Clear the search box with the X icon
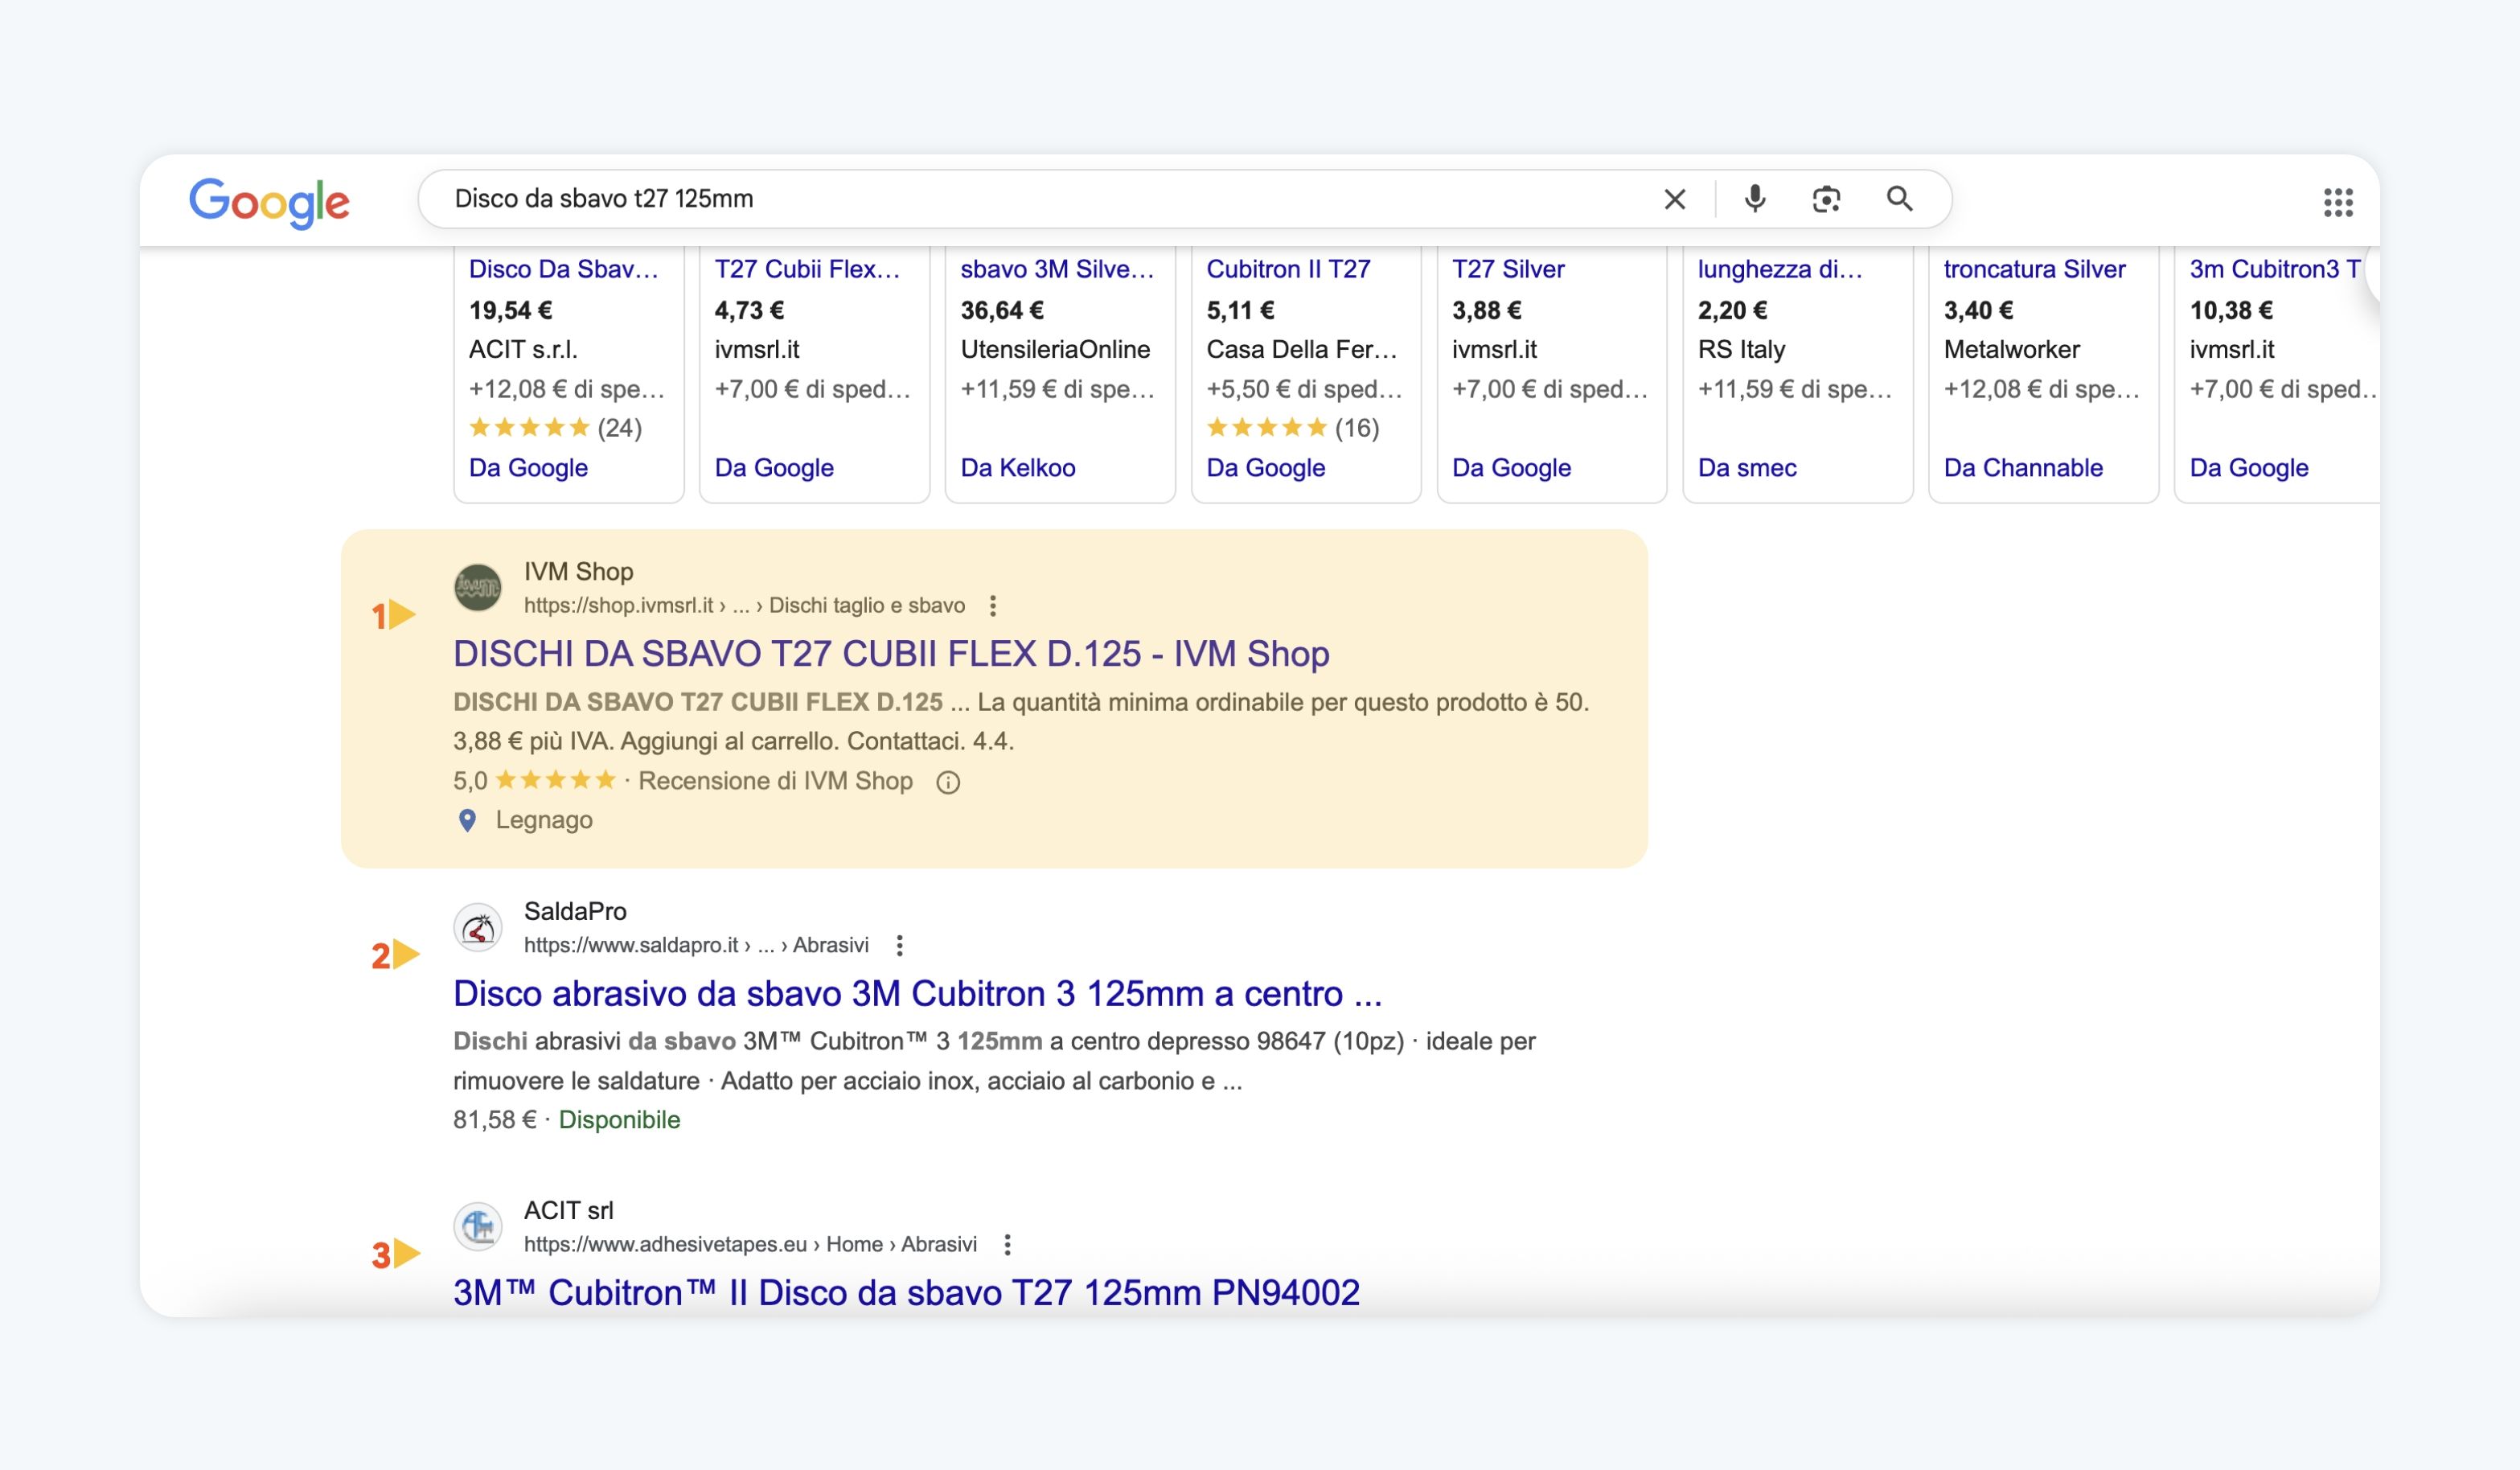The height and width of the screenshot is (1470, 2520). (1674, 199)
